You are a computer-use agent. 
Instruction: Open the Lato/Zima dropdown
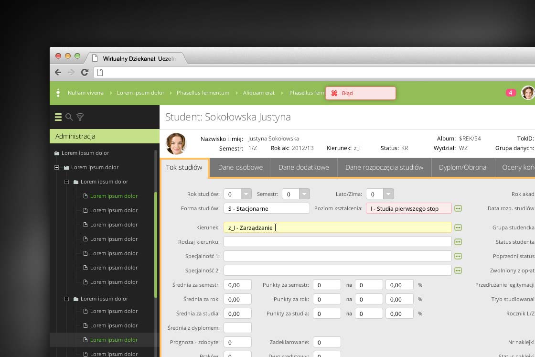point(388,194)
